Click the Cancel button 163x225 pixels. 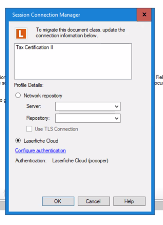[x=94, y=201]
